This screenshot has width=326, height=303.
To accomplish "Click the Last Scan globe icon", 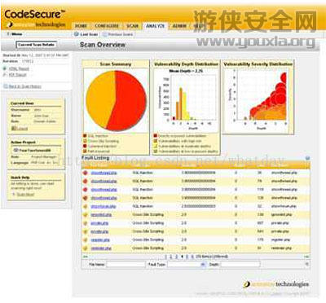I will (x=77, y=34).
